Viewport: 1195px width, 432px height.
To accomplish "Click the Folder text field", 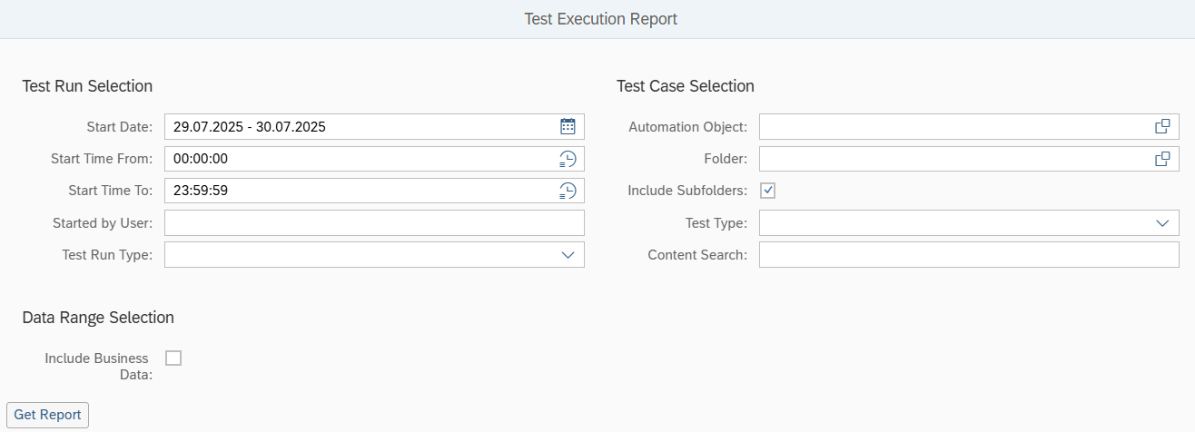I will pos(949,159).
